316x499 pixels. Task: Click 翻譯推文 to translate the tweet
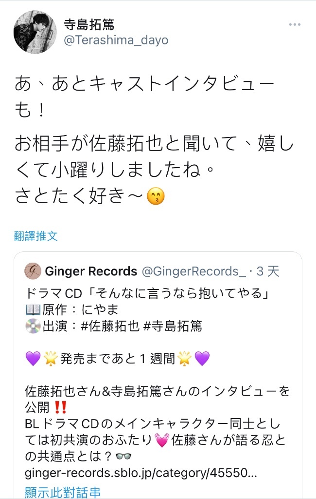(x=36, y=236)
